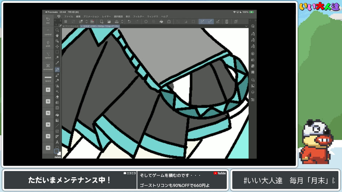This screenshot has width=342, height=192.
Task: Open the hamburger menu in command bar
Action: tap(66, 22)
